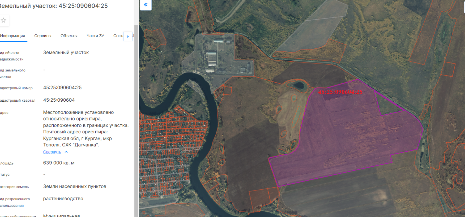Image resolution: width=465 pixels, height=217 pixels.
Task: Click the dense garden plots grid by river
Action: pyautogui.click(x=170, y=148)
